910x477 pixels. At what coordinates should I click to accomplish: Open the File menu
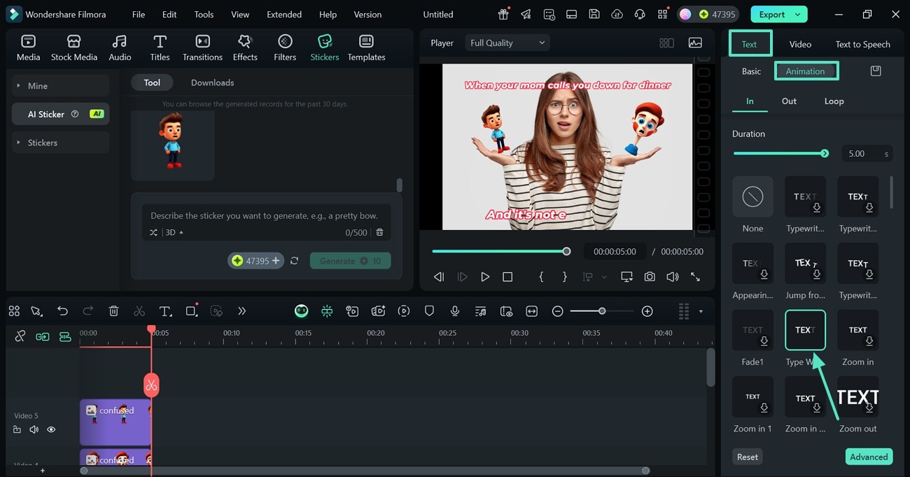click(x=139, y=14)
